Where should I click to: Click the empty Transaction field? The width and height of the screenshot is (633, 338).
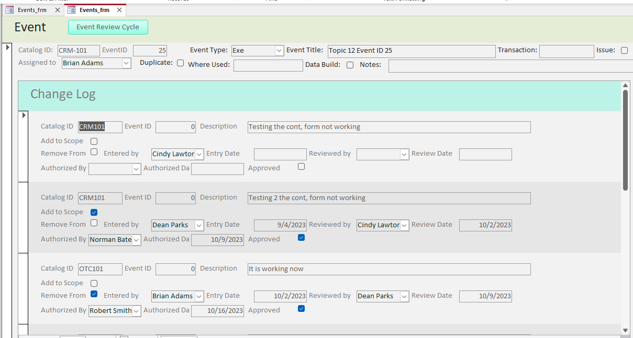pos(567,51)
